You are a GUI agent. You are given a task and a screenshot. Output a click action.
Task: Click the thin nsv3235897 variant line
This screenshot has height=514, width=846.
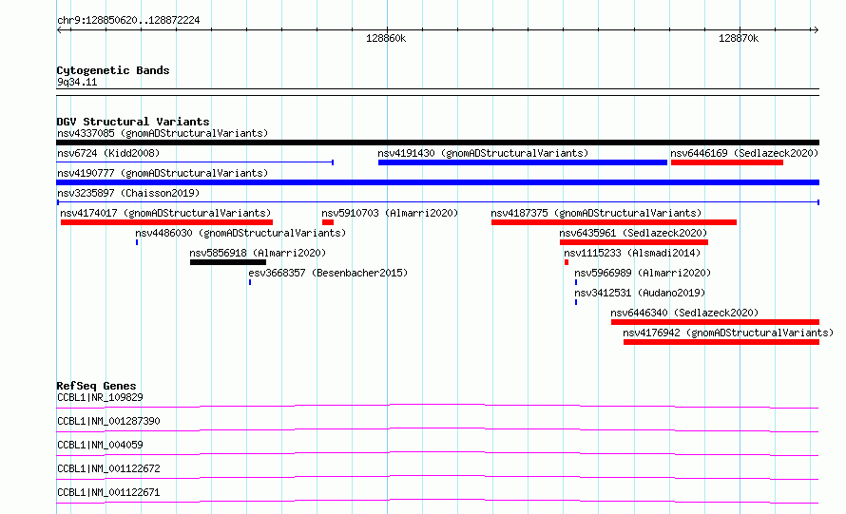[x=437, y=202]
